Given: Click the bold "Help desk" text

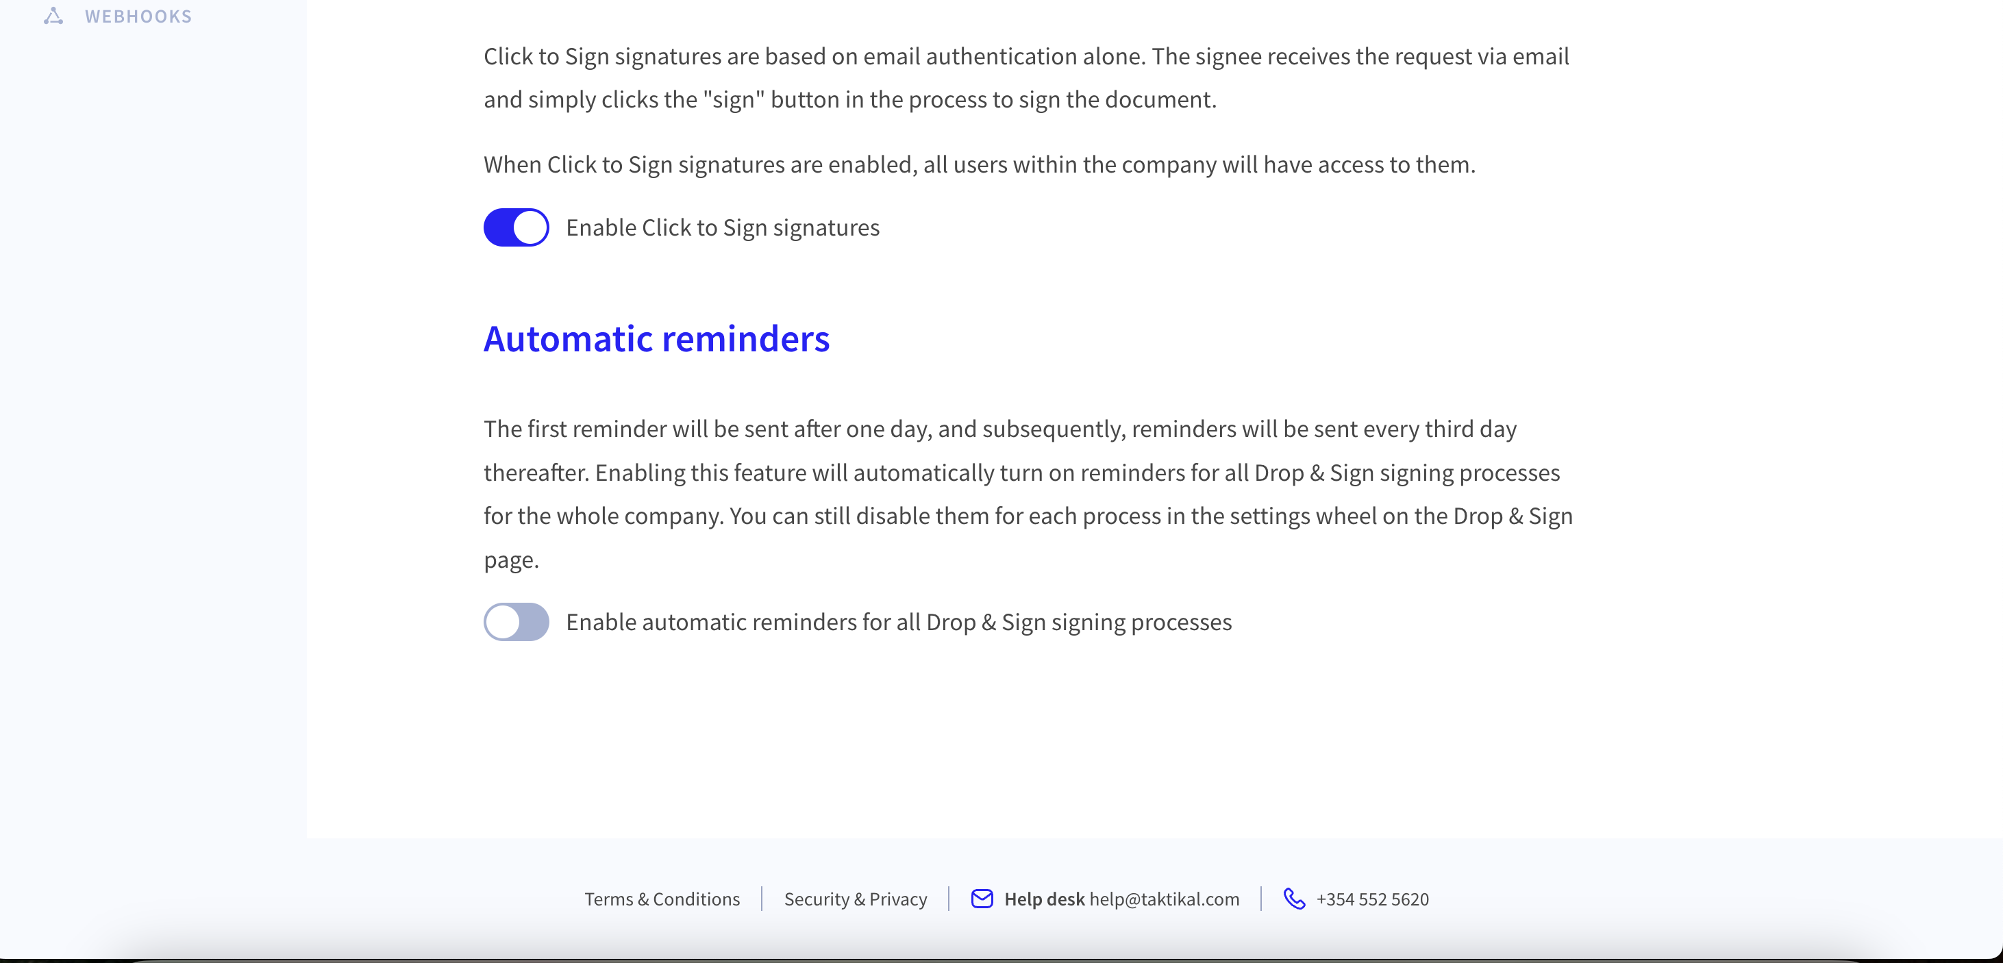Looking at the screenshot, I should [1043, 899].
